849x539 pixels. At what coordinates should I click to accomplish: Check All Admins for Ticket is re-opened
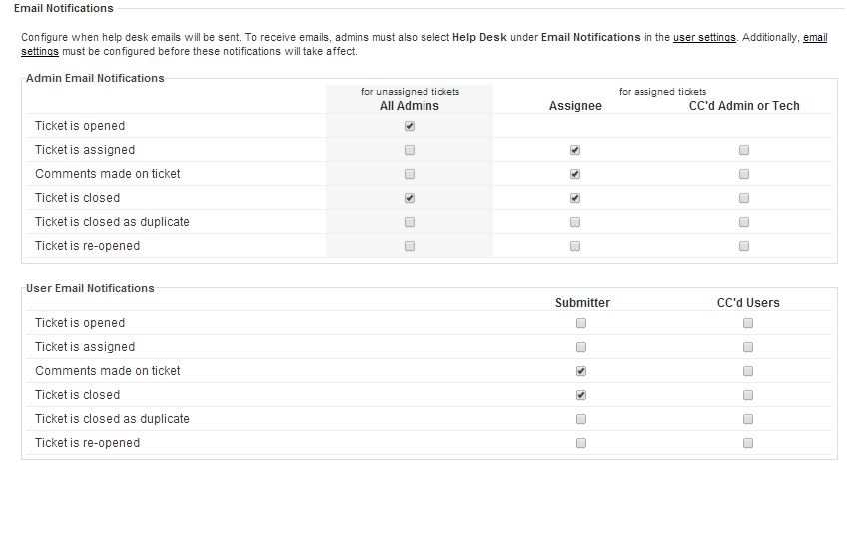410,246
